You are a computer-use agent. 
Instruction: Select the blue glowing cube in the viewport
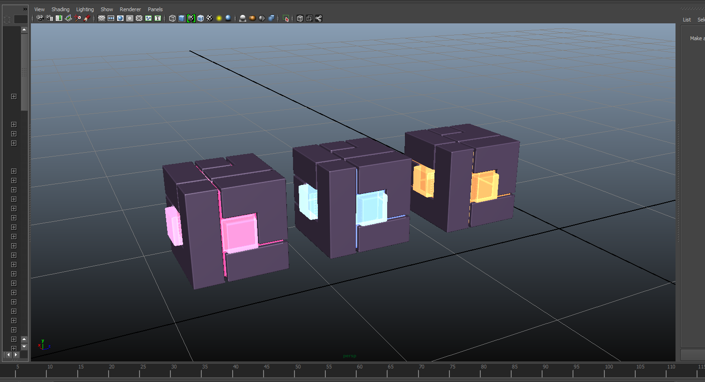coord(372,208)
